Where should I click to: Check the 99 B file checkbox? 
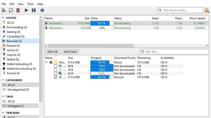pos(55,66)
